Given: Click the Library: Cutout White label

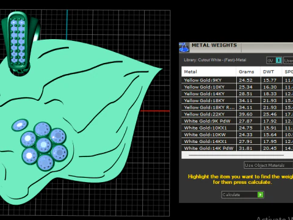Looking at the screenshot, I should (x=215, y=60).
